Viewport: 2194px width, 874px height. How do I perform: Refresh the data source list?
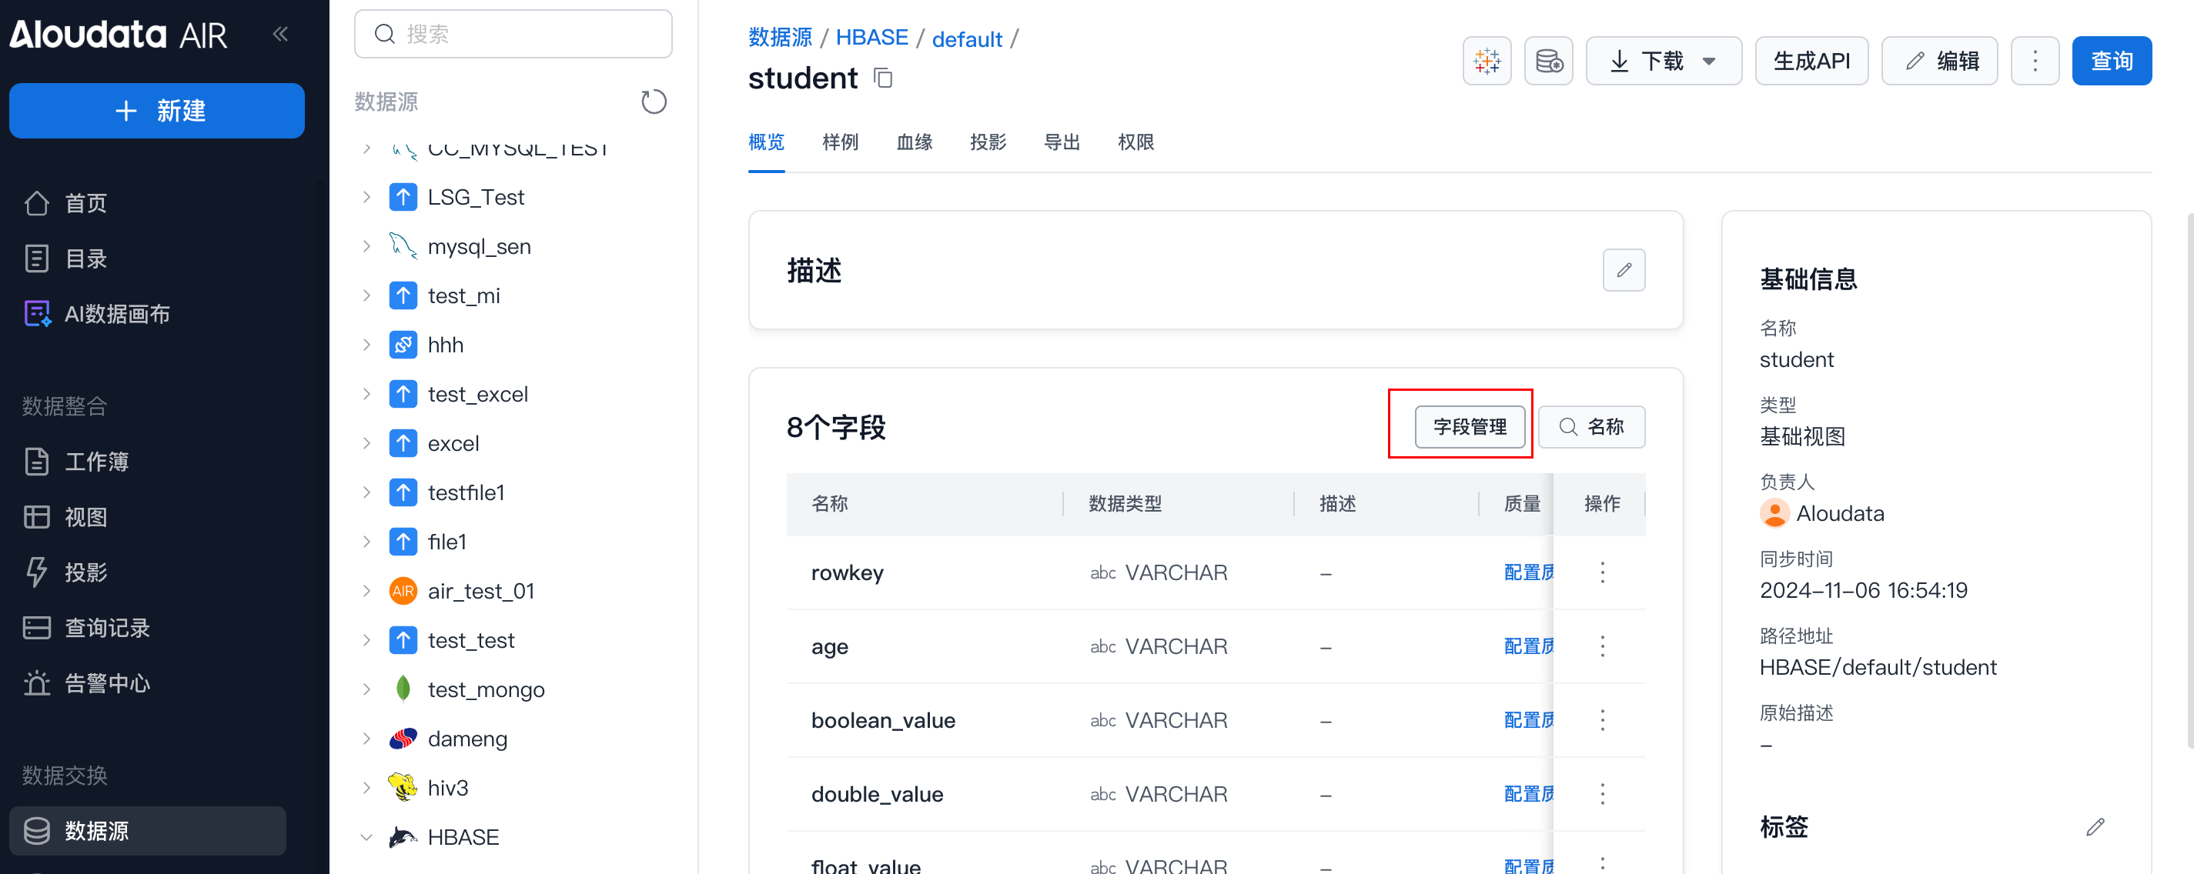click(x=654, y=102)
